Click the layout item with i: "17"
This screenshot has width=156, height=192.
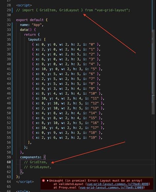(68, 127)
